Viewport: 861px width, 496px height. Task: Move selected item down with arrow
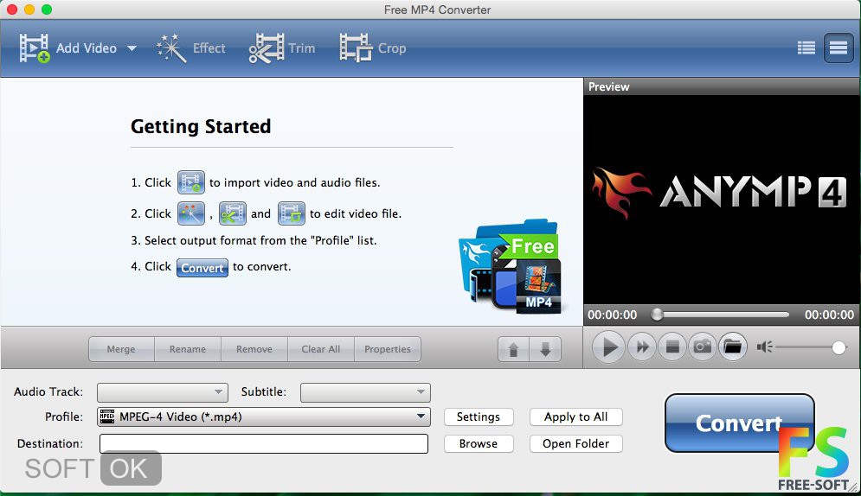click(545, 349)
